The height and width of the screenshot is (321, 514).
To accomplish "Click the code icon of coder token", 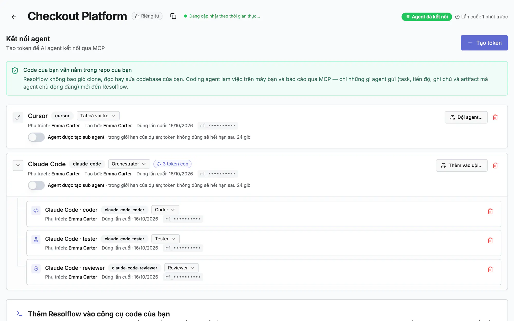I will click(x=36, y=211).
